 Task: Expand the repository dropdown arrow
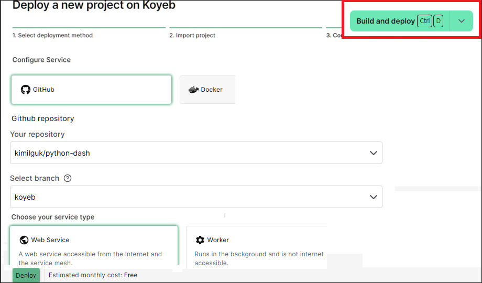[x=373, y=153]
